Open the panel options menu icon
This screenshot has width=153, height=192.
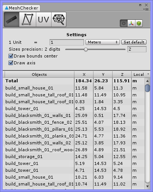tap(146, 9)
